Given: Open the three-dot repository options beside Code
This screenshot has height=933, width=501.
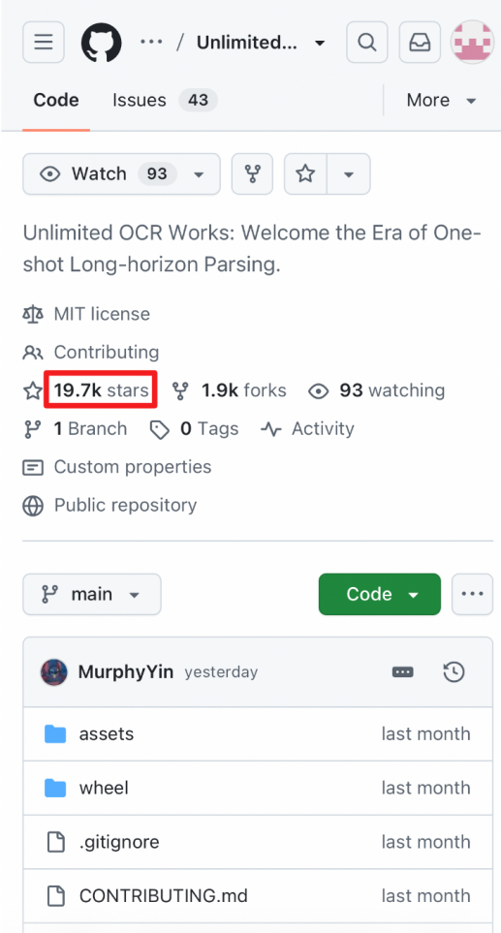Looking at the screenshot, I should (473, 594).
